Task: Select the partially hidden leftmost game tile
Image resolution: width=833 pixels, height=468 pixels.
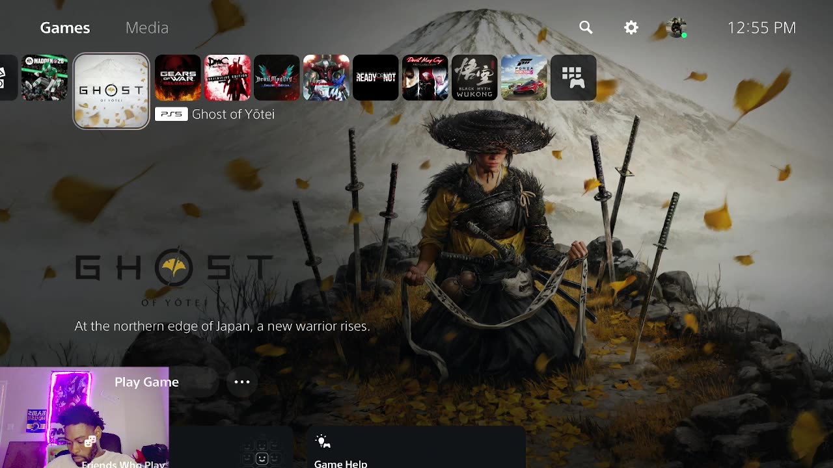Action: click(x=8, y=78)
